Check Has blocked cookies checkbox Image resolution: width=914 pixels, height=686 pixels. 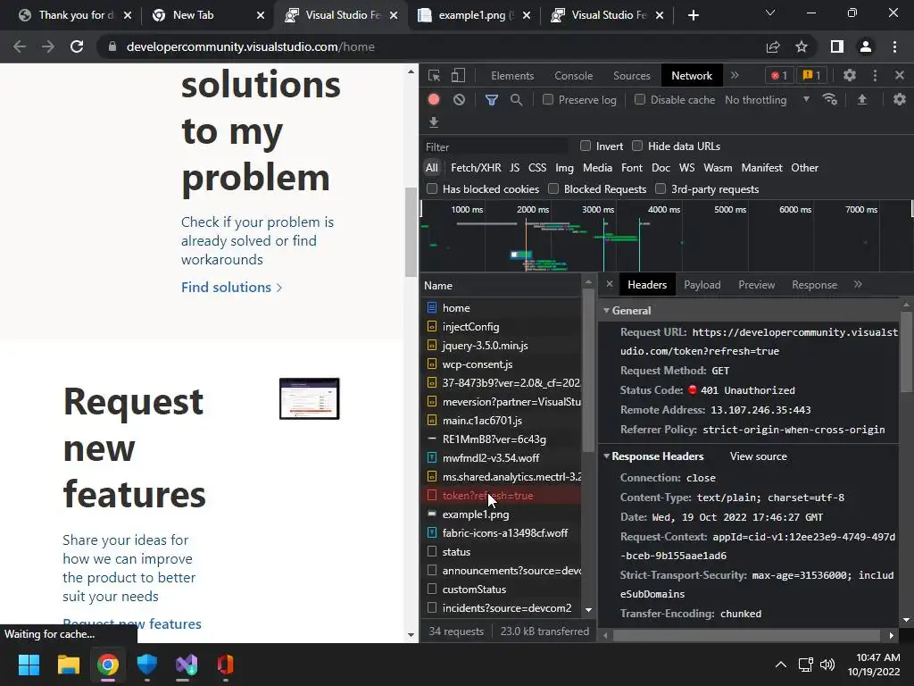(432, 188)
